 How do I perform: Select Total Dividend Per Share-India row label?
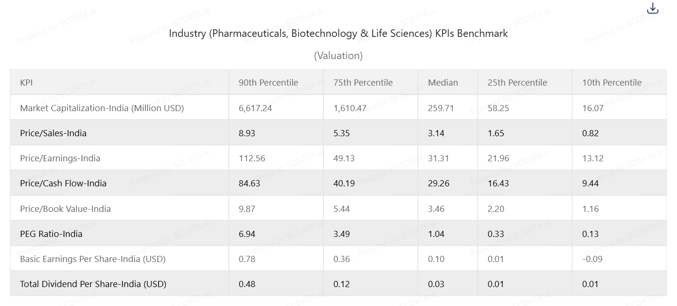(93, 284)
